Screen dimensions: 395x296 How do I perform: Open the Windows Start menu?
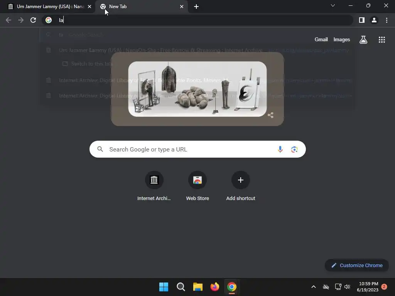(164, 287)
